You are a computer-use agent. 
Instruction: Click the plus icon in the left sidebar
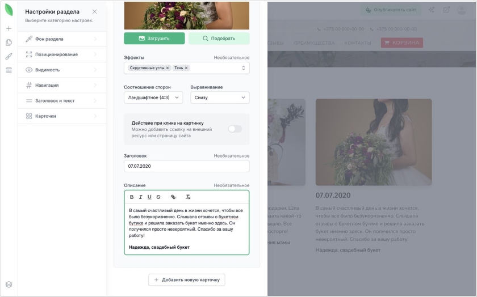pyautogui.click(x=9, y=28)
